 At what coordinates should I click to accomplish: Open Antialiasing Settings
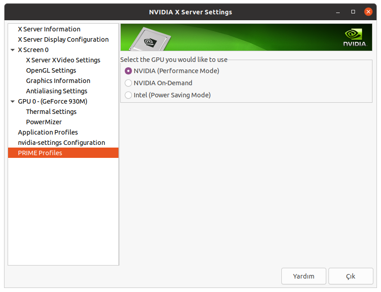(x=57, y=91)
